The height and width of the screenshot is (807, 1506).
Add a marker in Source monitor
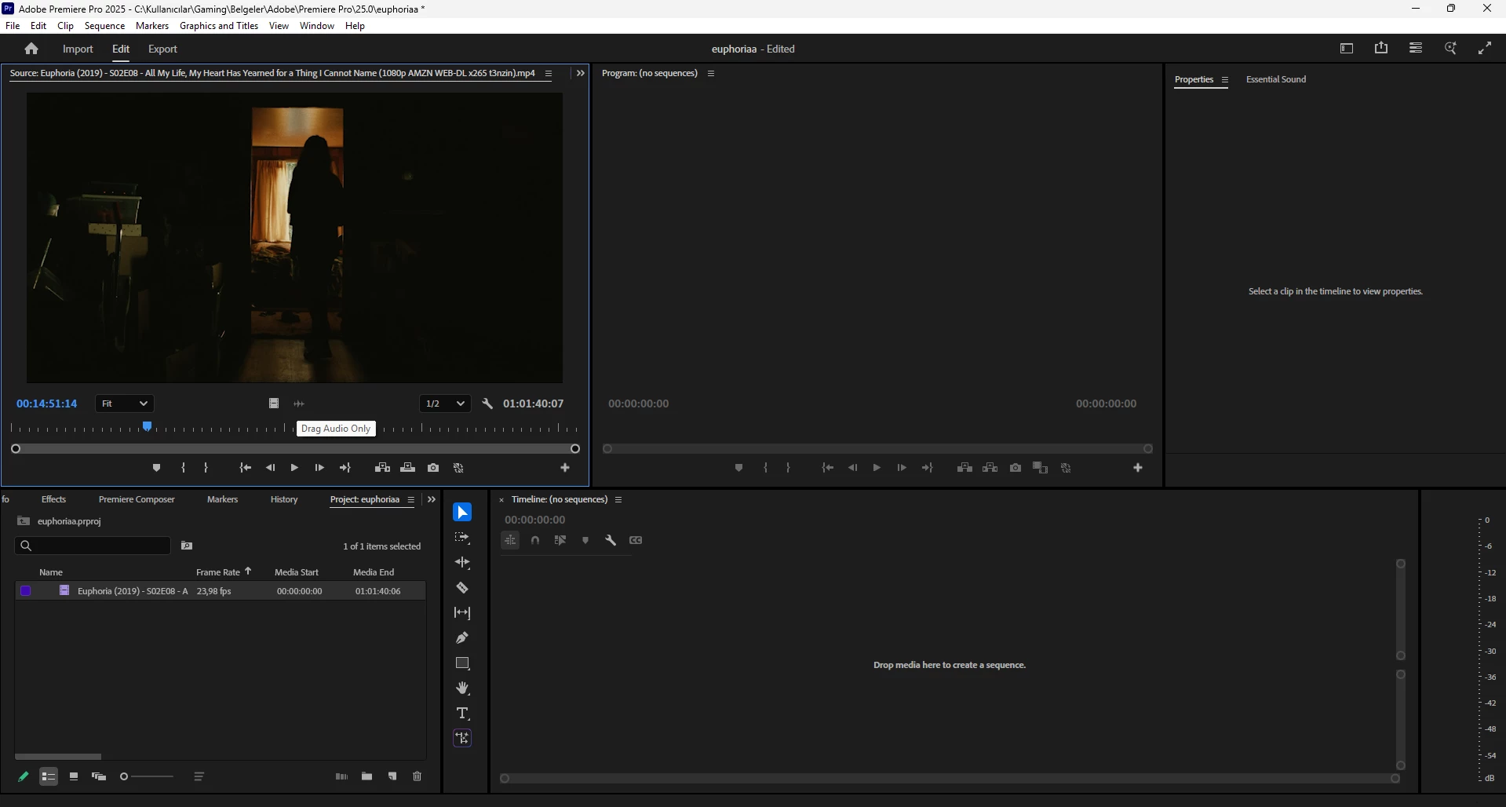tap(156, 468)
